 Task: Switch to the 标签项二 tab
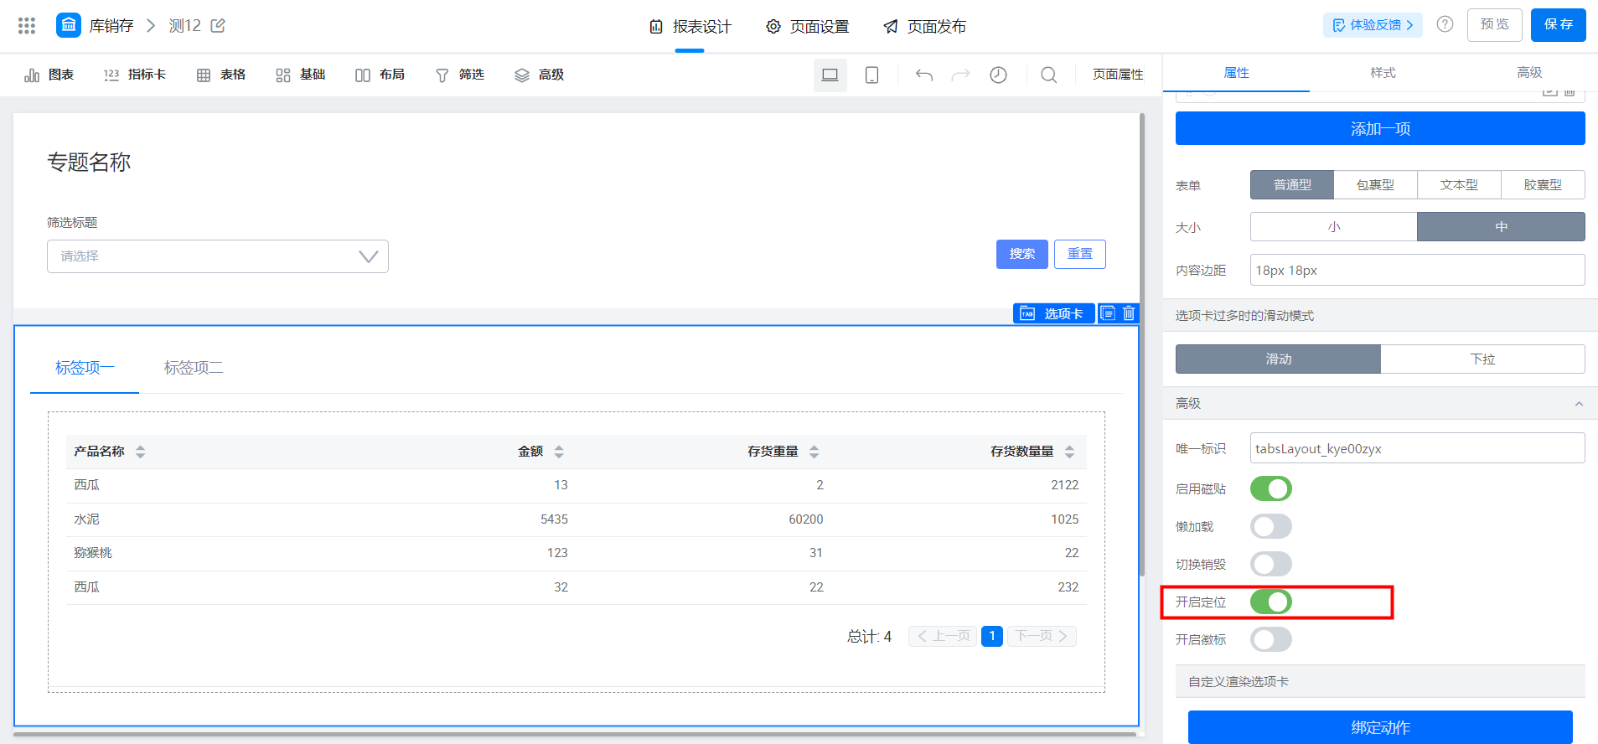tap(194, 368)
